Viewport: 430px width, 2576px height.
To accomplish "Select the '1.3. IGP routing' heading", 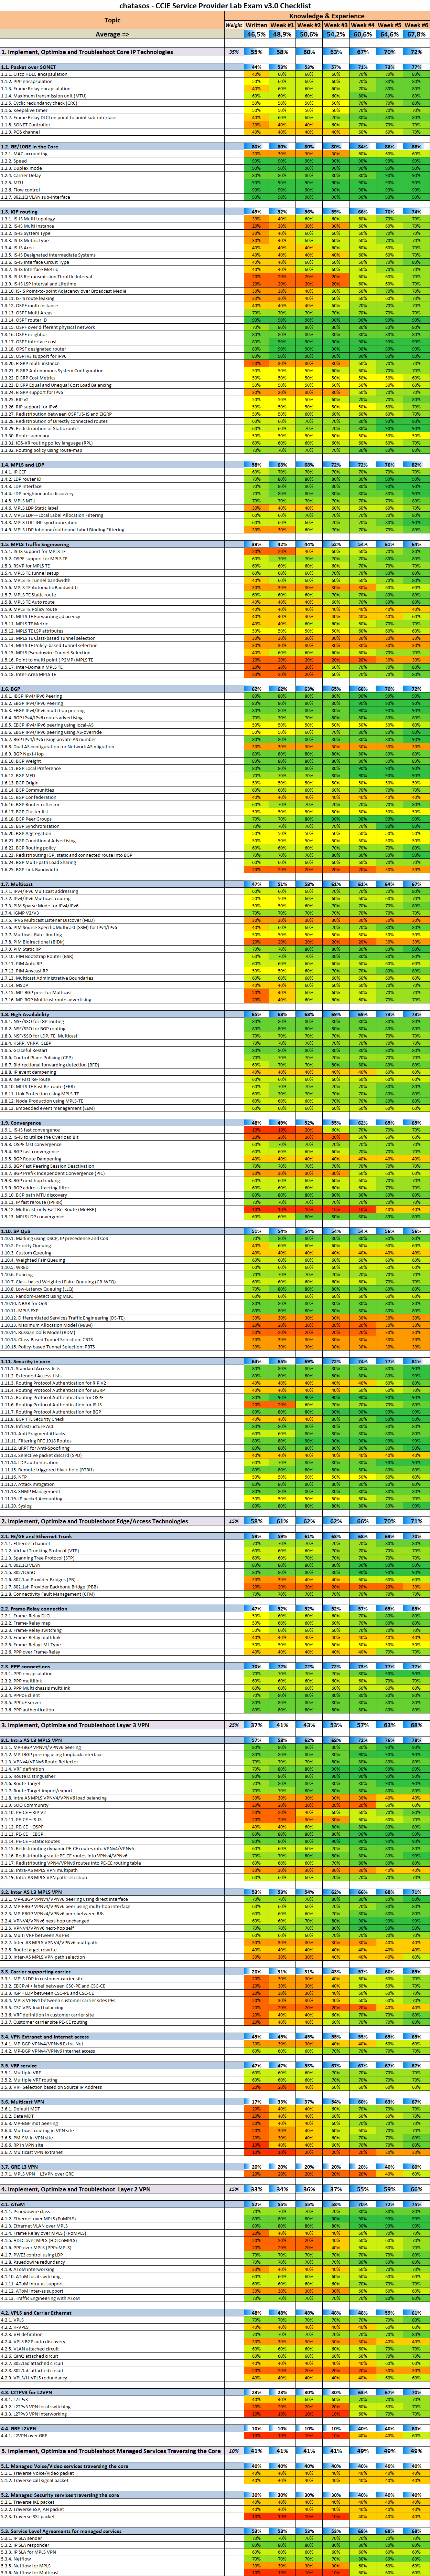I will pos(112,212).
